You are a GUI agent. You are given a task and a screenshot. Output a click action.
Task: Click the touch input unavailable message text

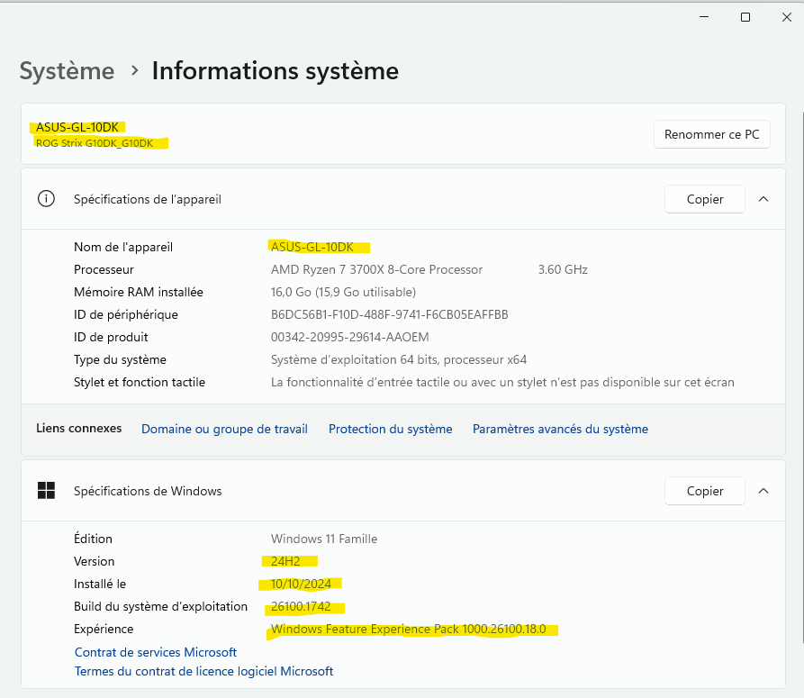click(502, 382)
